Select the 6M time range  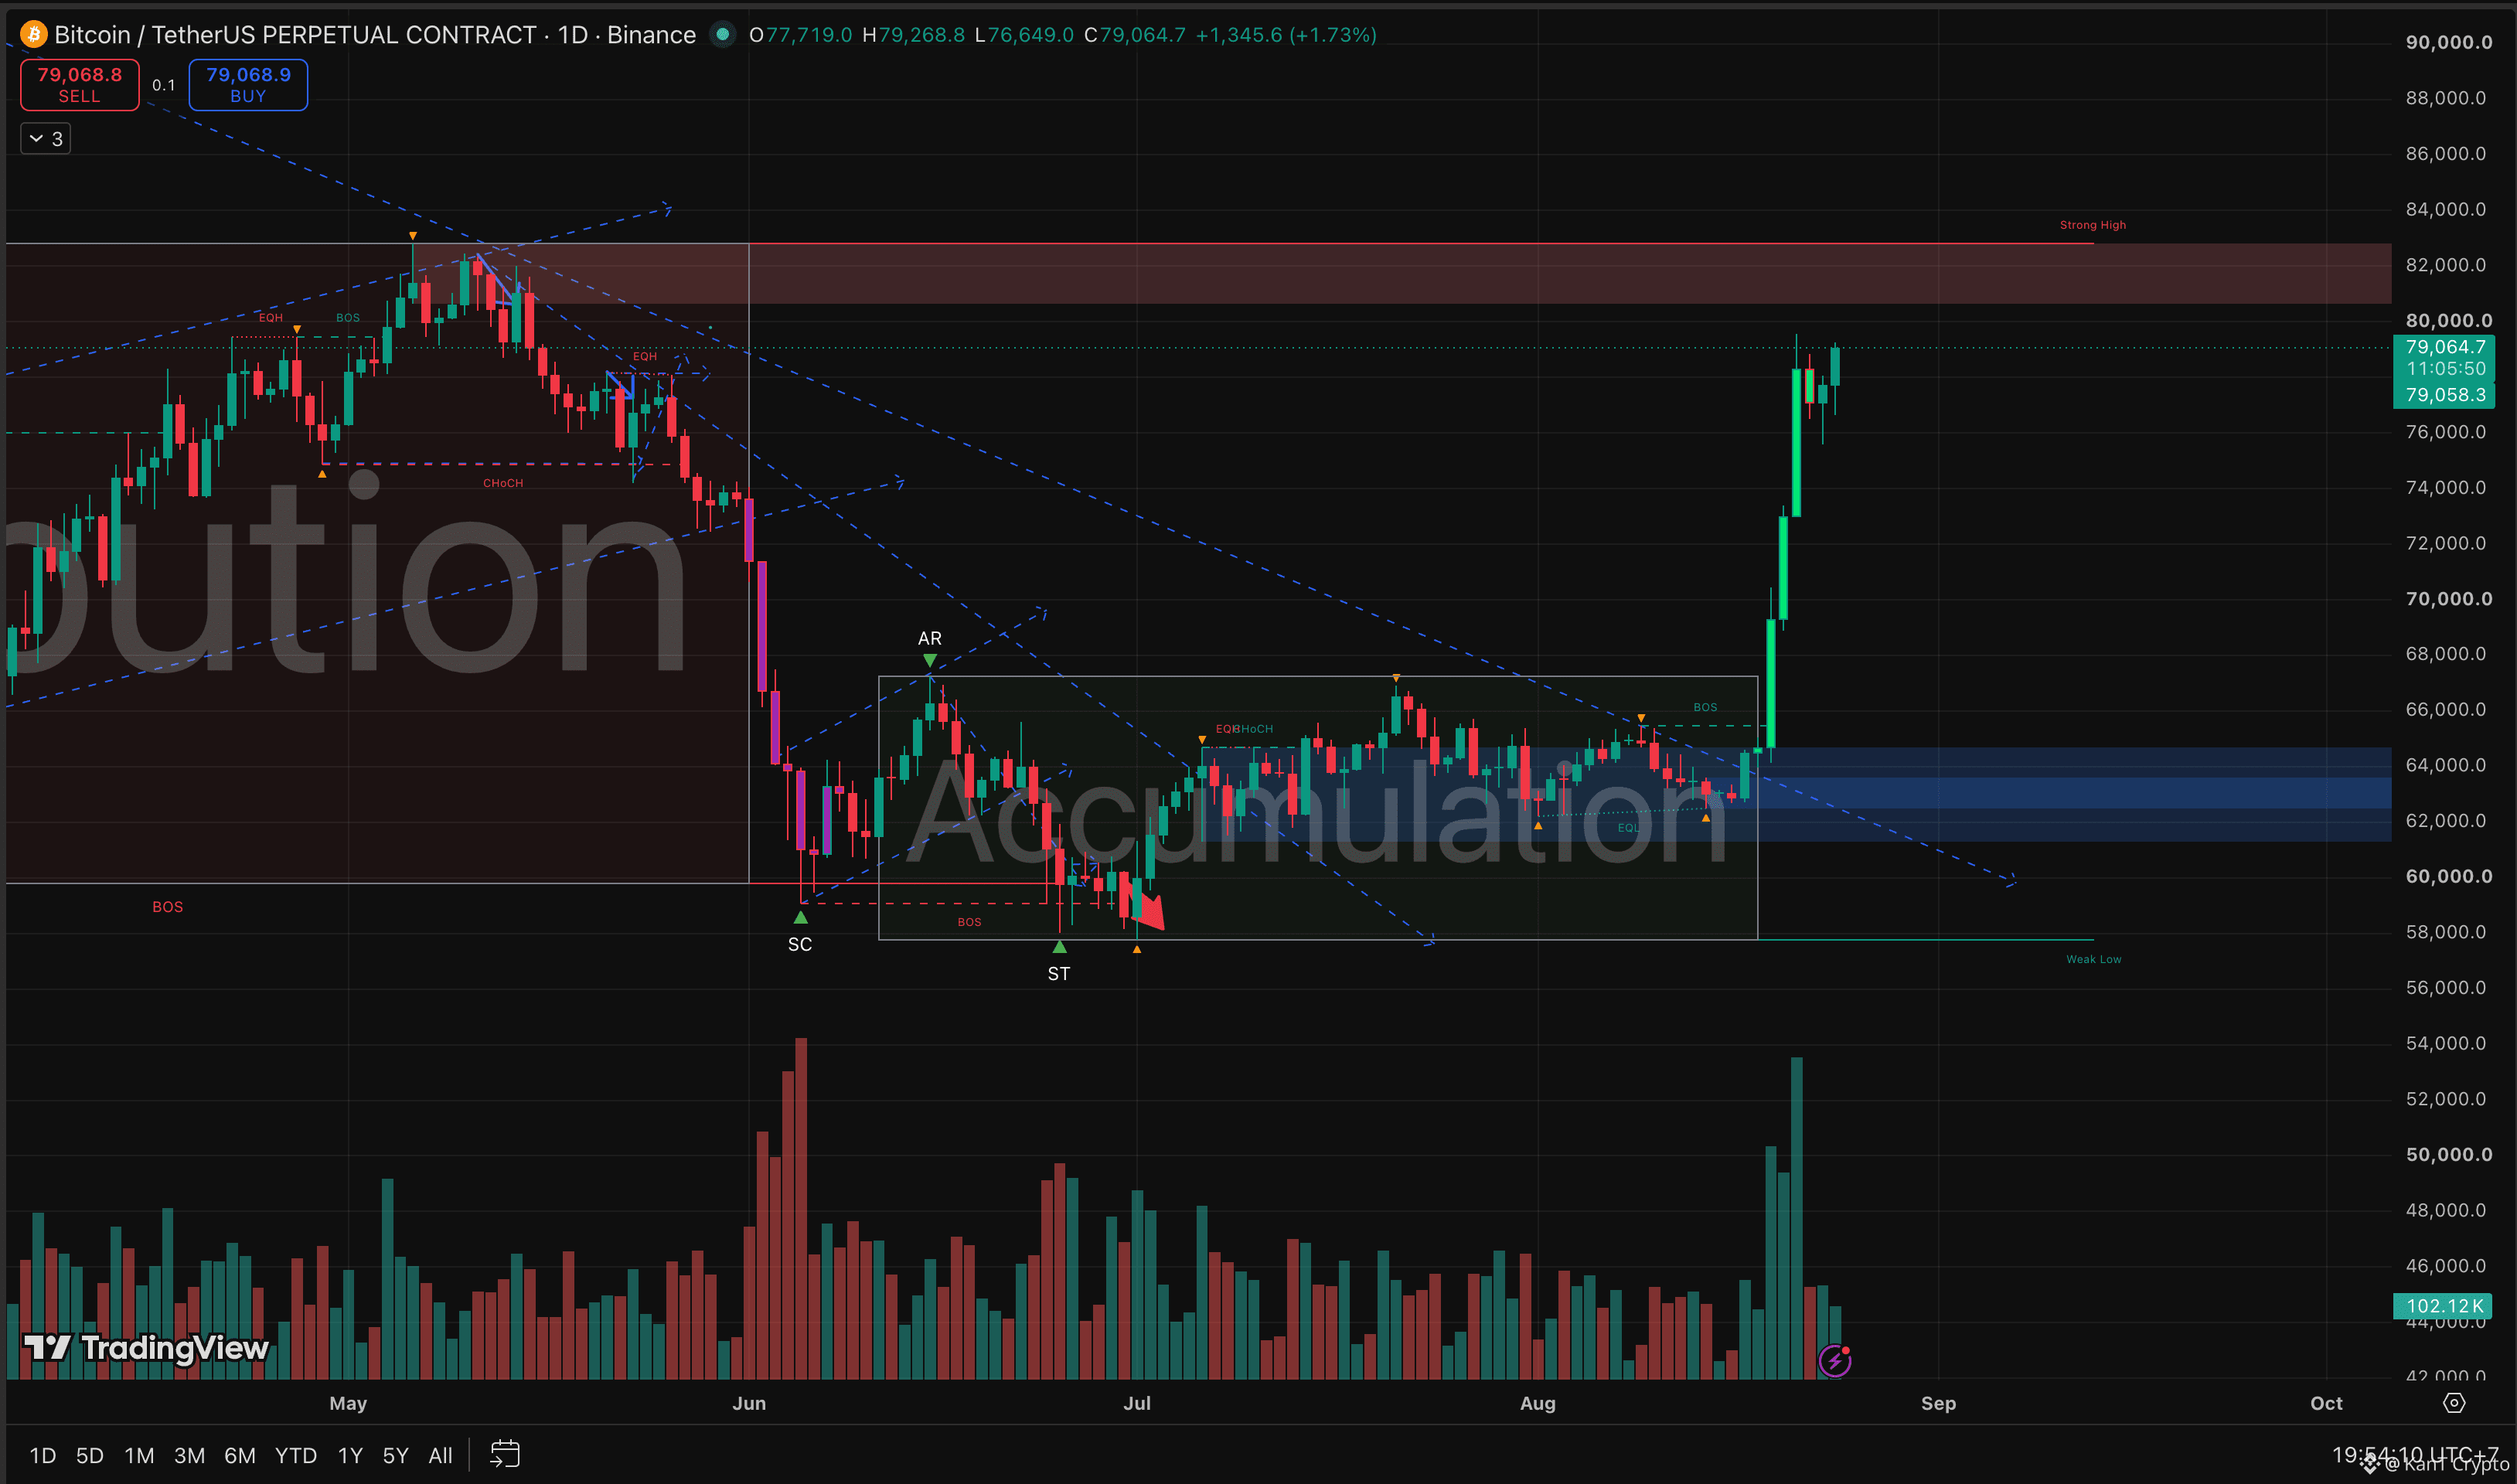pos(240,1455)
